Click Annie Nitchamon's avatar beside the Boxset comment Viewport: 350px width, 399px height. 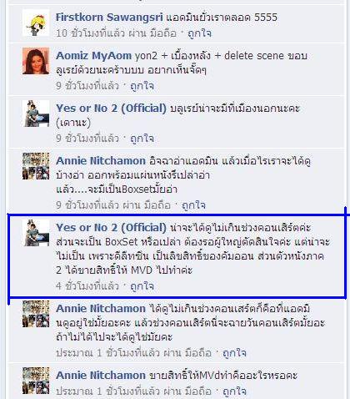click(x=36, y=166)
